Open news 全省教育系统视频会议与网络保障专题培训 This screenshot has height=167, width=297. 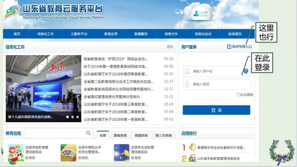click(118, 89)
